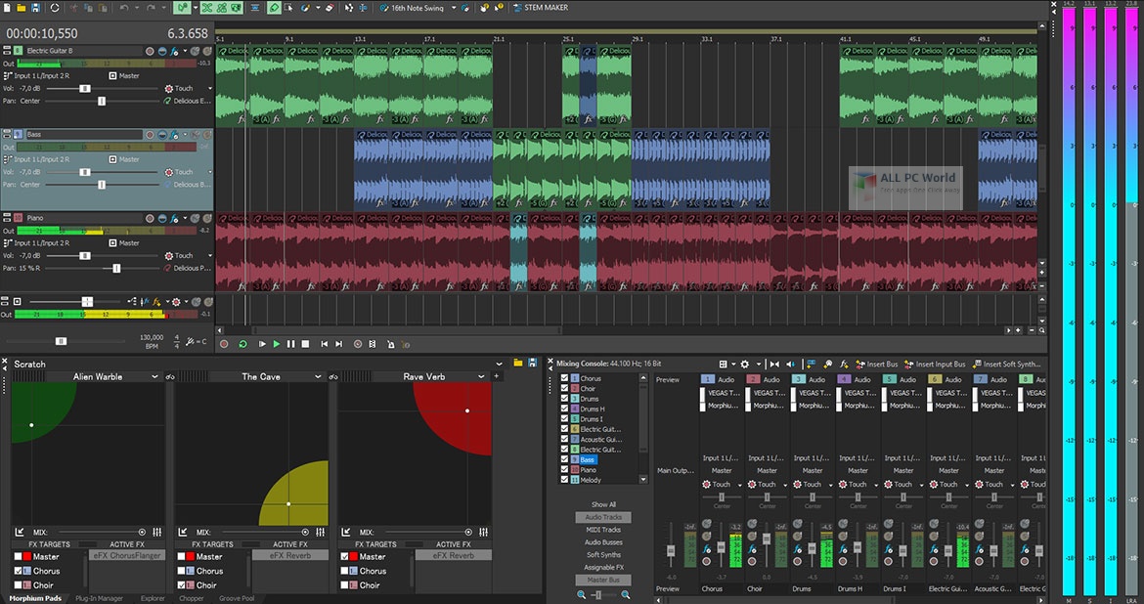Uncheck the Piano channel in mixer list

564,470
